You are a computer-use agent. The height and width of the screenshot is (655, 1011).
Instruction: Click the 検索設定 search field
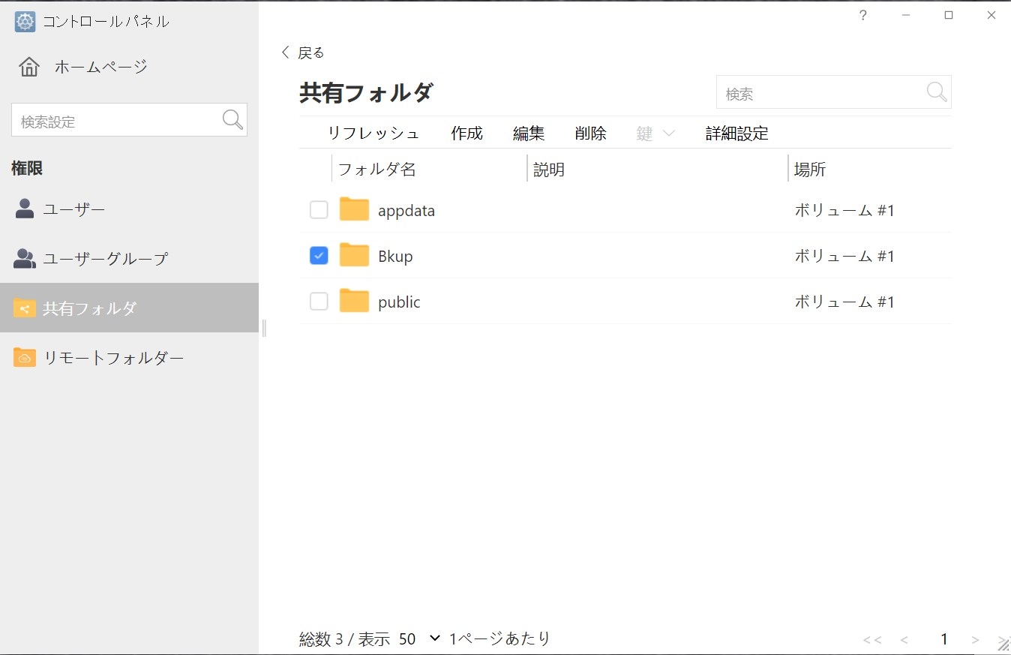tap(116, 121)
